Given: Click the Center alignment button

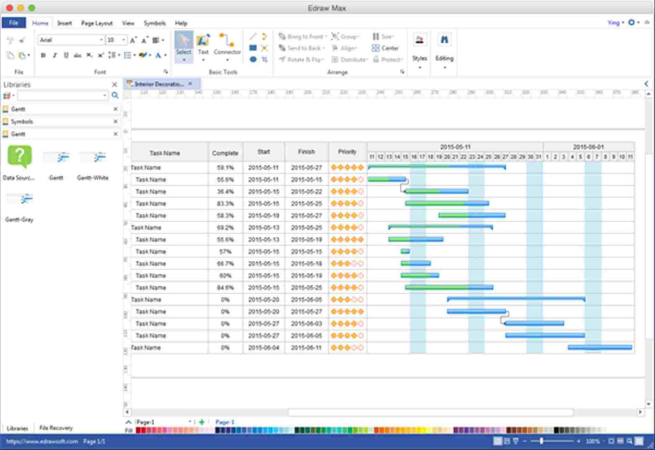Looking at the screenshot, I should [386, 48].
